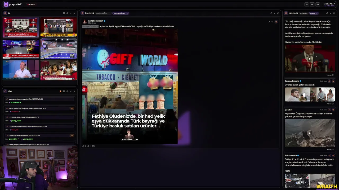Click the purplebixi logo icon
This screenshot has height=190, width=339.
click(x=6, y=4)
